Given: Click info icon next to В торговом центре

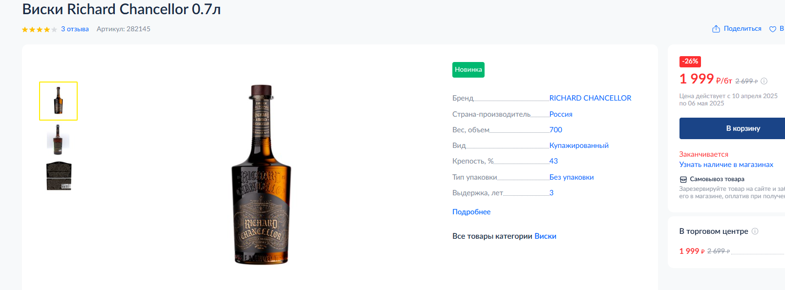Looking at the screenshot, I should coord(755,231).
